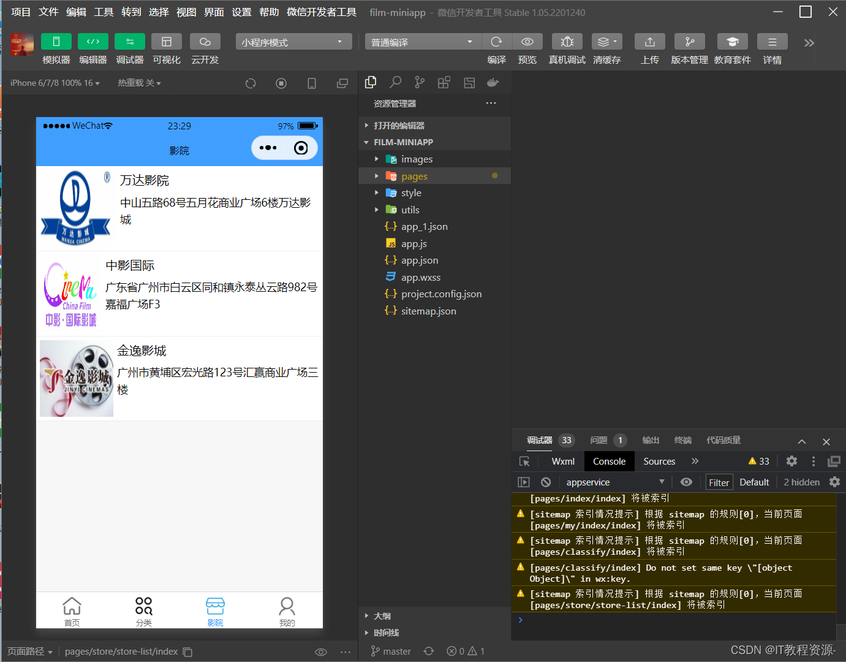Open the Explorer files icon

[x=371, y=82]
